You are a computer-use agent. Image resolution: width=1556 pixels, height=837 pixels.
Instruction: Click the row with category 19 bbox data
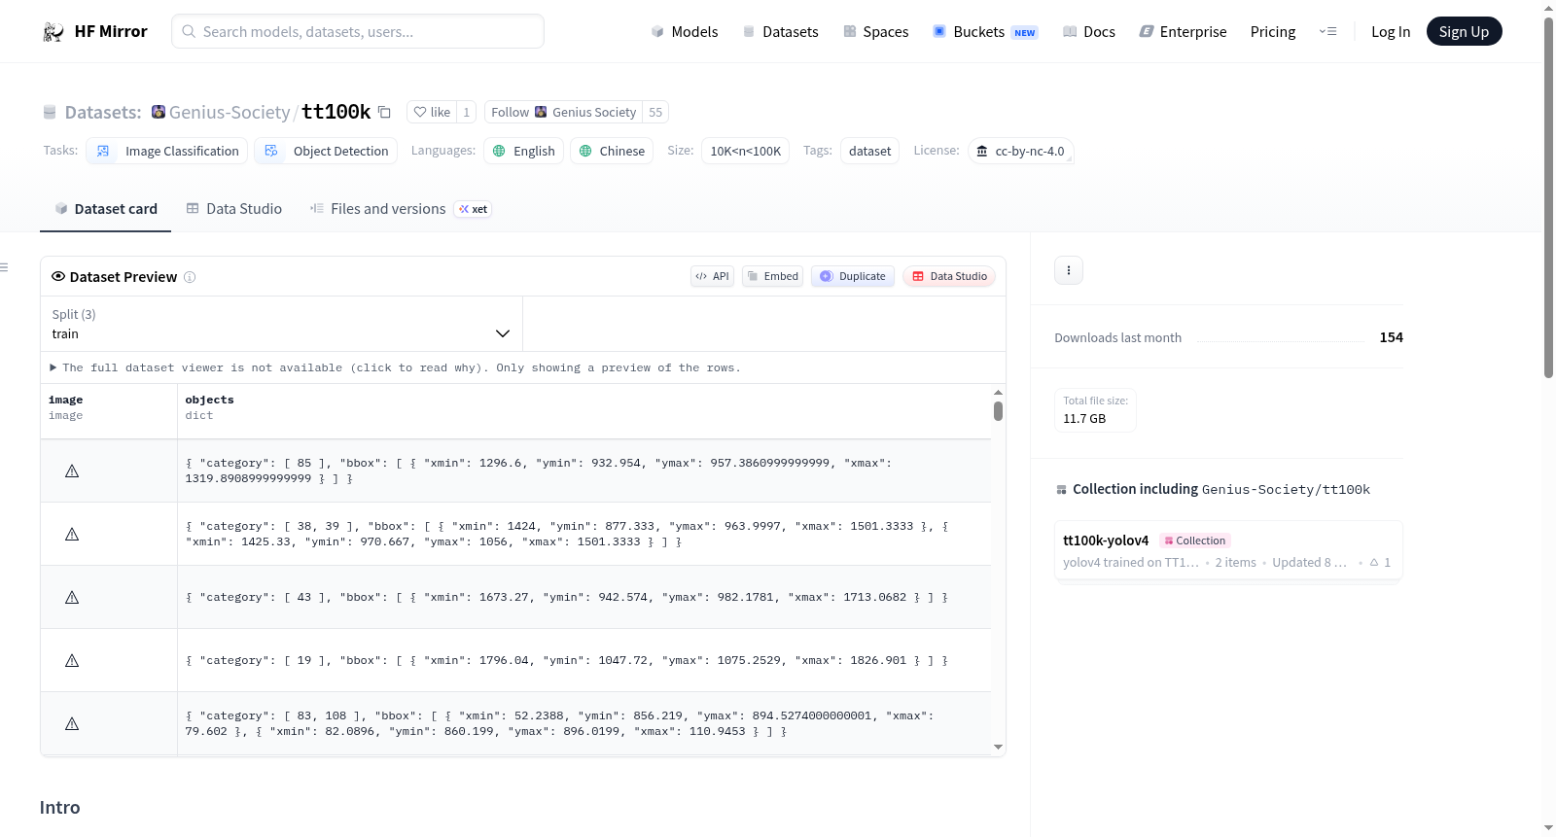click(516, 660)
